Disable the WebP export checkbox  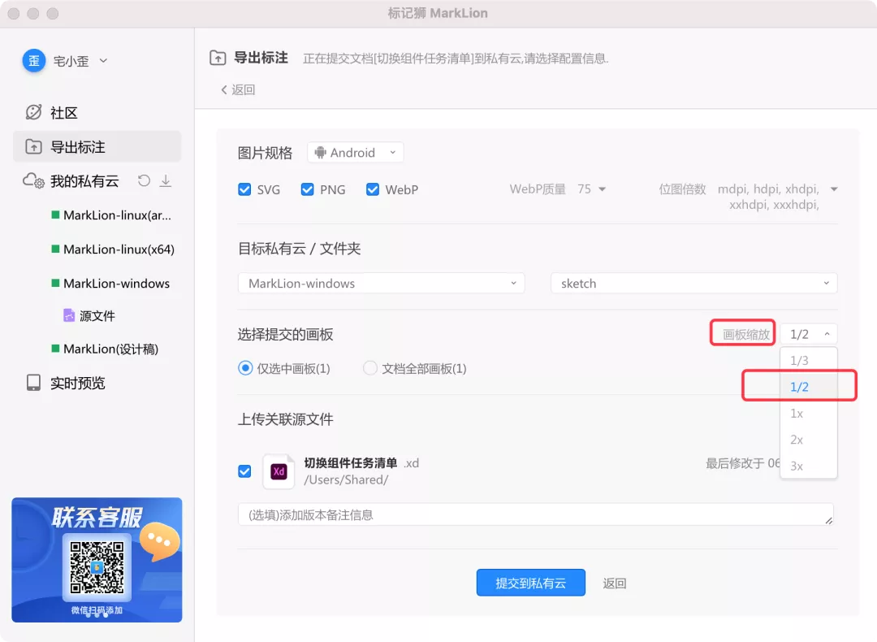click(372, 189)
